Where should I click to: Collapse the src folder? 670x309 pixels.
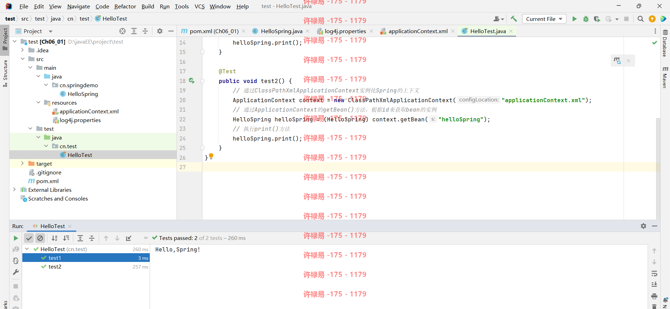point(22,59)
